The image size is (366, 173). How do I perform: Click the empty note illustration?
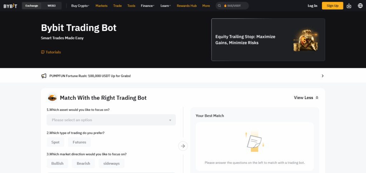click(x=254, y=142)
